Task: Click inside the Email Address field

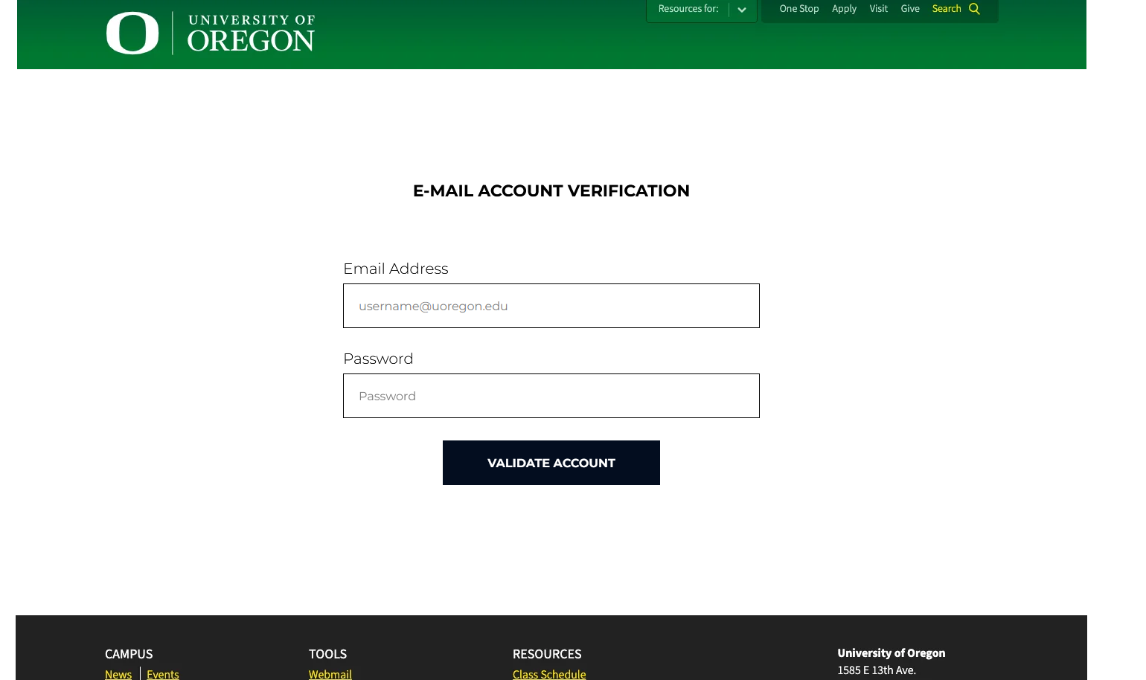Action: point(551,306)
